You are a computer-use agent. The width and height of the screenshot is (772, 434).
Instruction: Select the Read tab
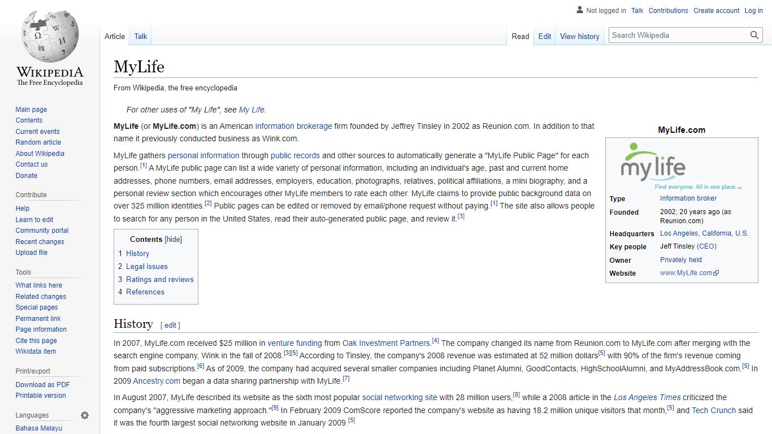pyautogui.click(x=521, y=36)
